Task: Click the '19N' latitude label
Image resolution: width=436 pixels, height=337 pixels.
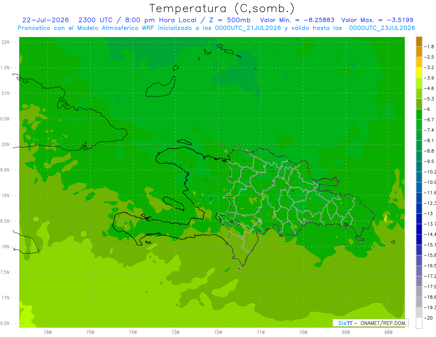Action: pyautogui.click(x=5, y=196)
